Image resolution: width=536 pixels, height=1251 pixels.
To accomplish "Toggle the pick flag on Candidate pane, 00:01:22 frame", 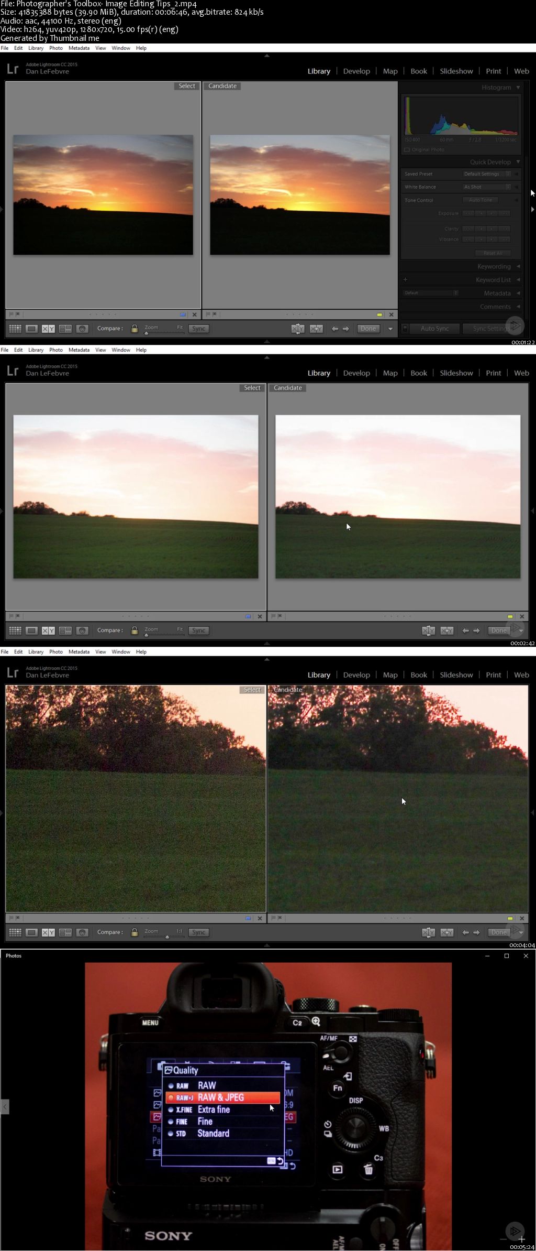I will (x=208, y=314).
